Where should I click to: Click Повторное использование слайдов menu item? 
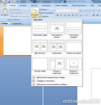[x=57, y=85]
